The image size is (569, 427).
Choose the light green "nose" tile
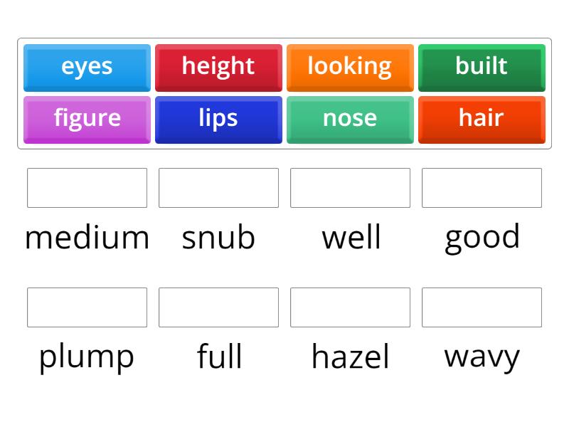pos(350,119)
